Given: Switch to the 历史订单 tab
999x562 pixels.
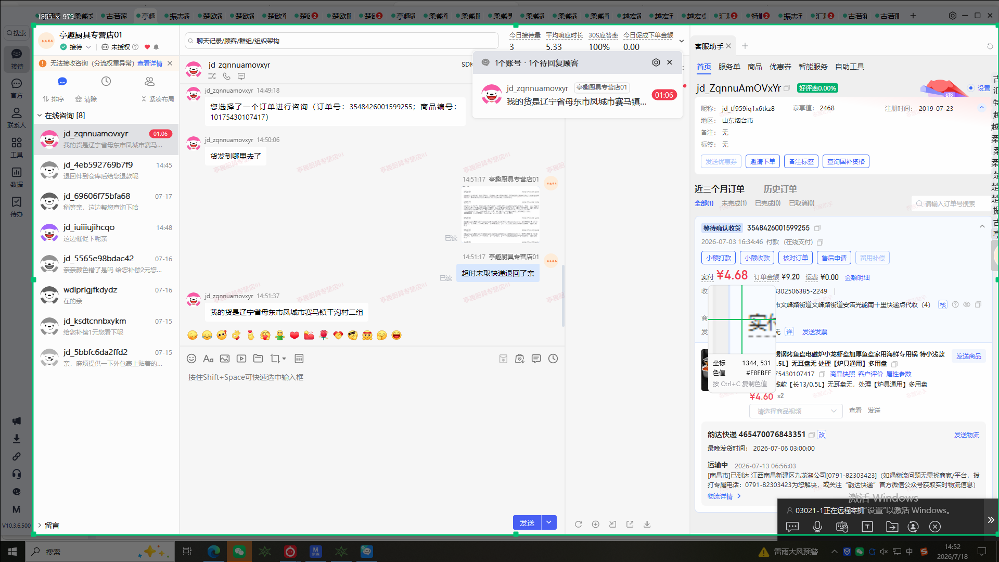Looking at the screenshot, I should [x=780, y=189].
